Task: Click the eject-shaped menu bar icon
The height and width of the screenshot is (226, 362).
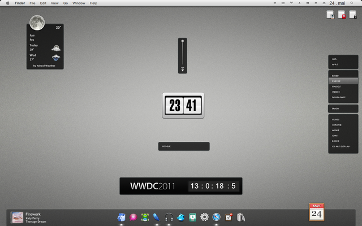Action: (x=324, y=3)
